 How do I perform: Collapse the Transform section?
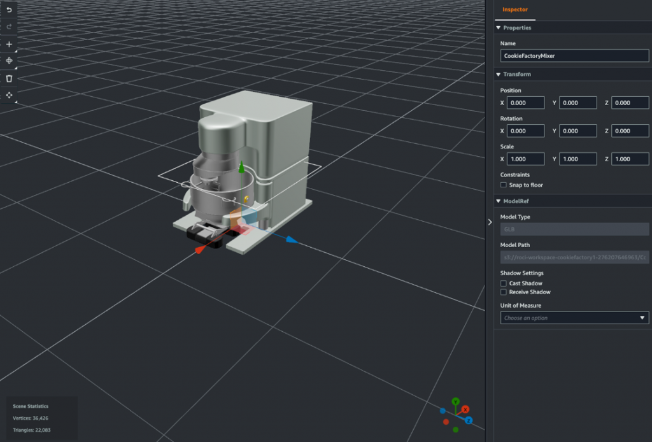[499, 75]
